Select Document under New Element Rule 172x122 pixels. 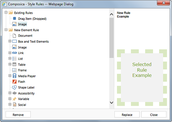pyautogui.click(x=25, y=36)
